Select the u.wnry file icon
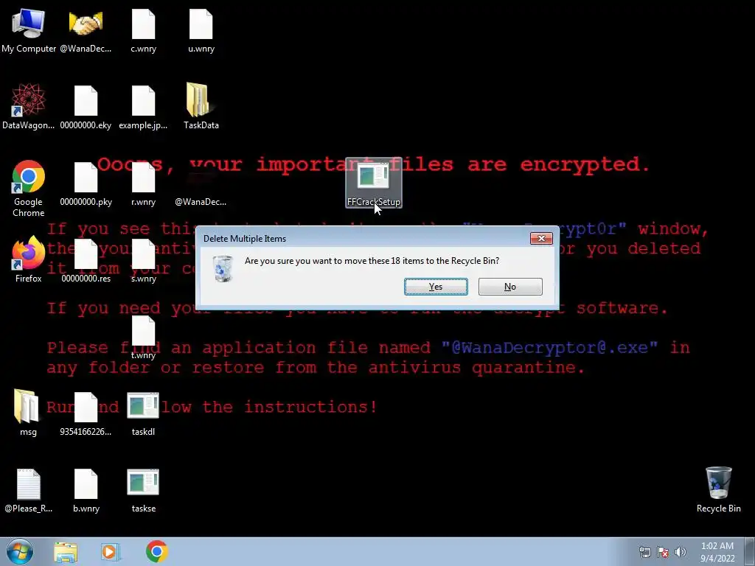 pyautogui.click(x=201, y=31)
